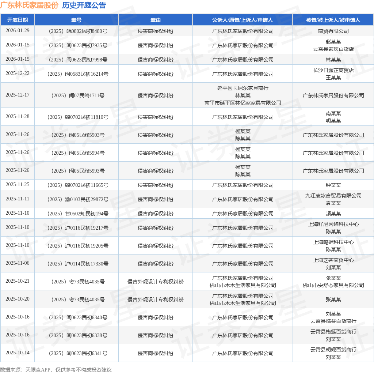
Task: Click defendant 佛山市安舒态家具有限公司
Action: point(333,285)
